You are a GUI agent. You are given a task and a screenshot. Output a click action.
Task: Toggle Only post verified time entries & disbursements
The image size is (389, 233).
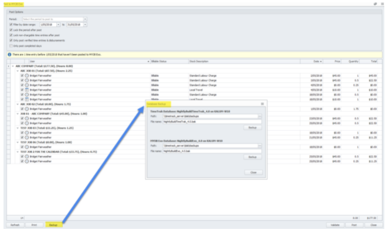(11, 40)
